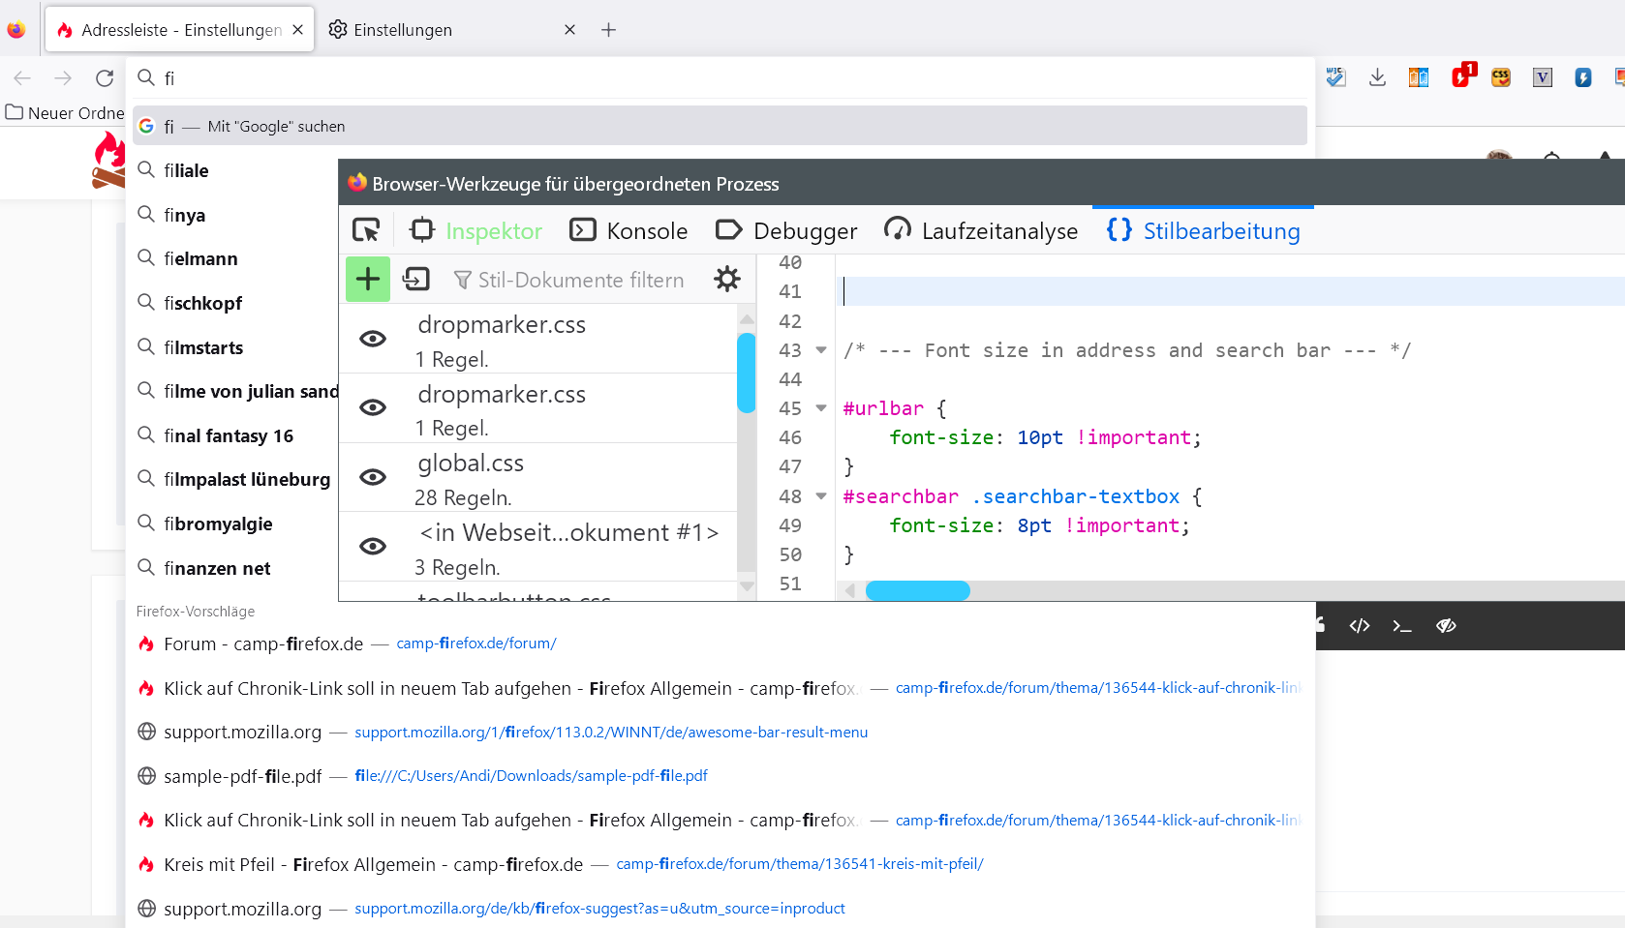This screenshot has height=928, width=1625.
Task: Click the Stil-Dokumente filtern input field
Action: pos(581,281)
